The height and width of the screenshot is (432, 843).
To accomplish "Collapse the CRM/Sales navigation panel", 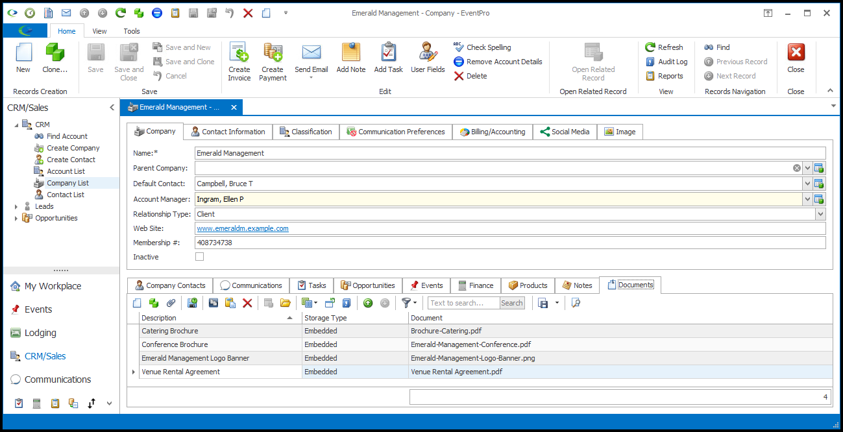I will coord(112,108).
